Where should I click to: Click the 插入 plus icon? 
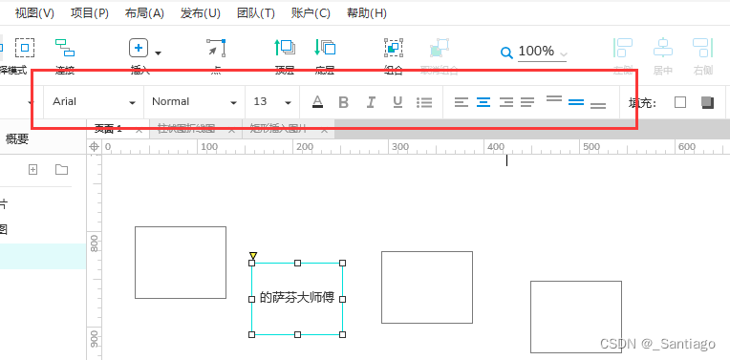[x=139, y=48]
